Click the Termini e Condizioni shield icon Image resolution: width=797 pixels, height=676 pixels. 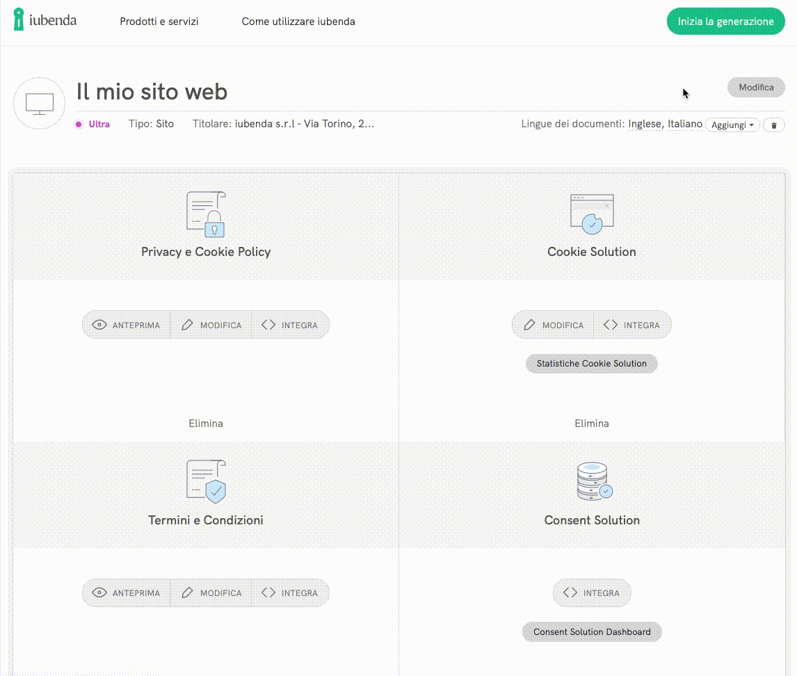click(206, 481)
